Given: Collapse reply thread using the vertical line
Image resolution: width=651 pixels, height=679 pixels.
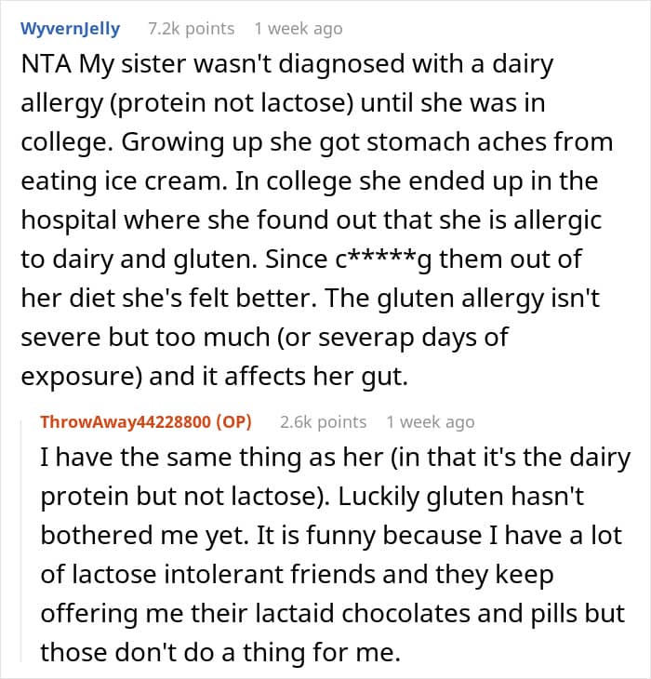Looking at the screenshot, I should pos(21,539).
